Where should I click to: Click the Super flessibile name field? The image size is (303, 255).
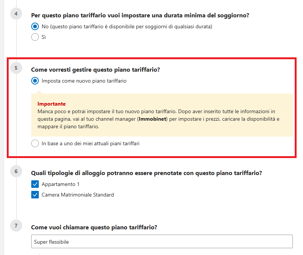tap(162, 241)
